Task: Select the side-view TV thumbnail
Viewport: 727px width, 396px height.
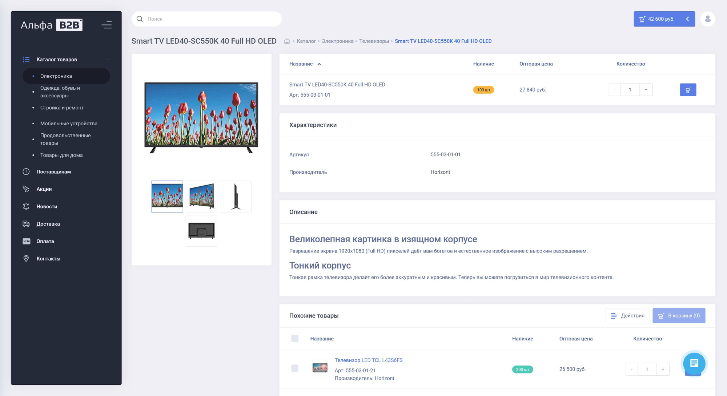Action: [236, 197]
